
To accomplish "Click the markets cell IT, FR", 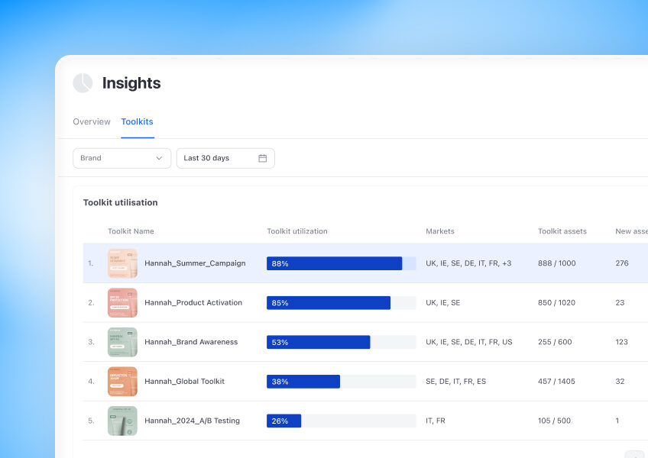I will (x=436, y=421).
